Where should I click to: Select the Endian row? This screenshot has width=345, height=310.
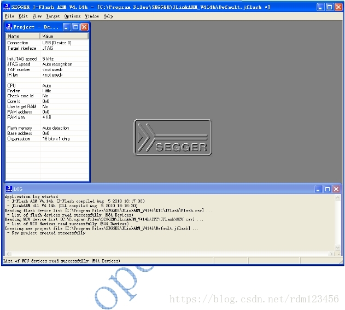click(x=48, y=91)
